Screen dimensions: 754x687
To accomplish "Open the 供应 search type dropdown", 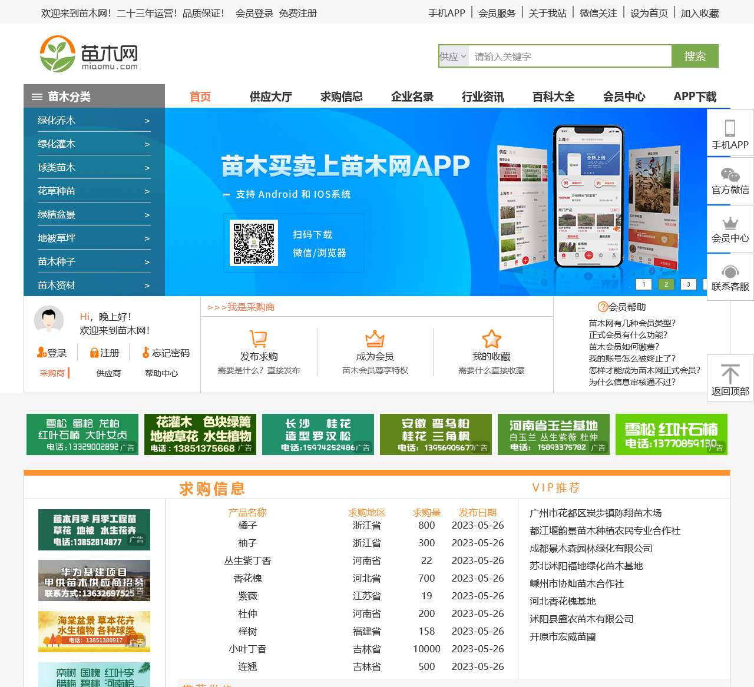I will [x=454, y=57].
